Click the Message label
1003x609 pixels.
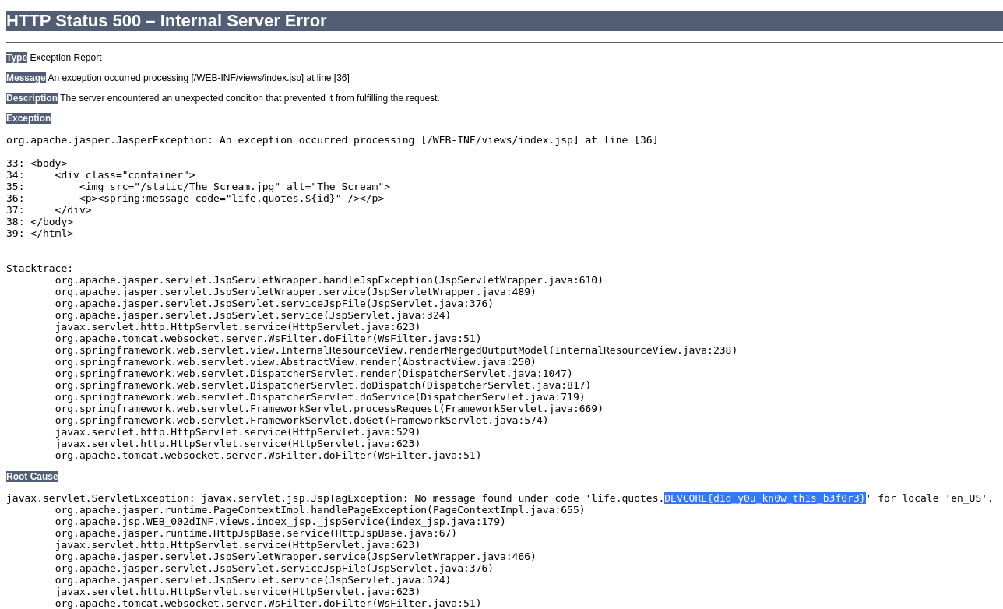(26, 78)
